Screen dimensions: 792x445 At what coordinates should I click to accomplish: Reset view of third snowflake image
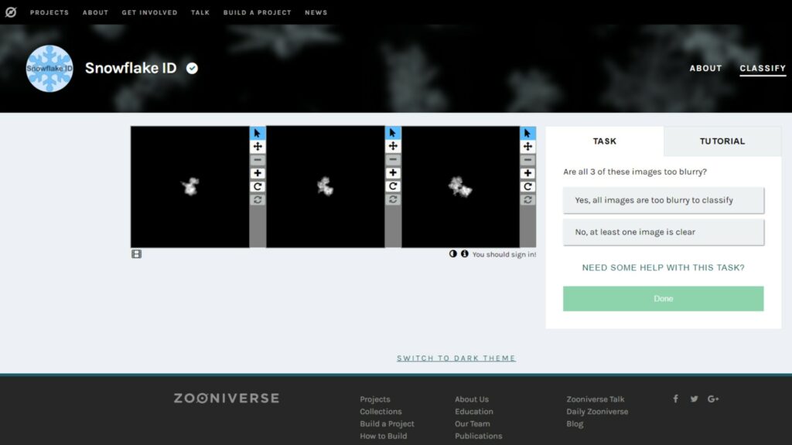527,200
